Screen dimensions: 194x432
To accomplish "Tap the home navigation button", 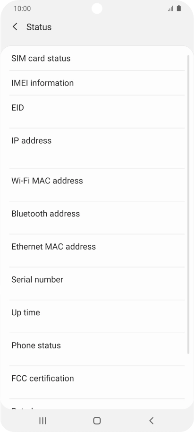I will (97, 421).
